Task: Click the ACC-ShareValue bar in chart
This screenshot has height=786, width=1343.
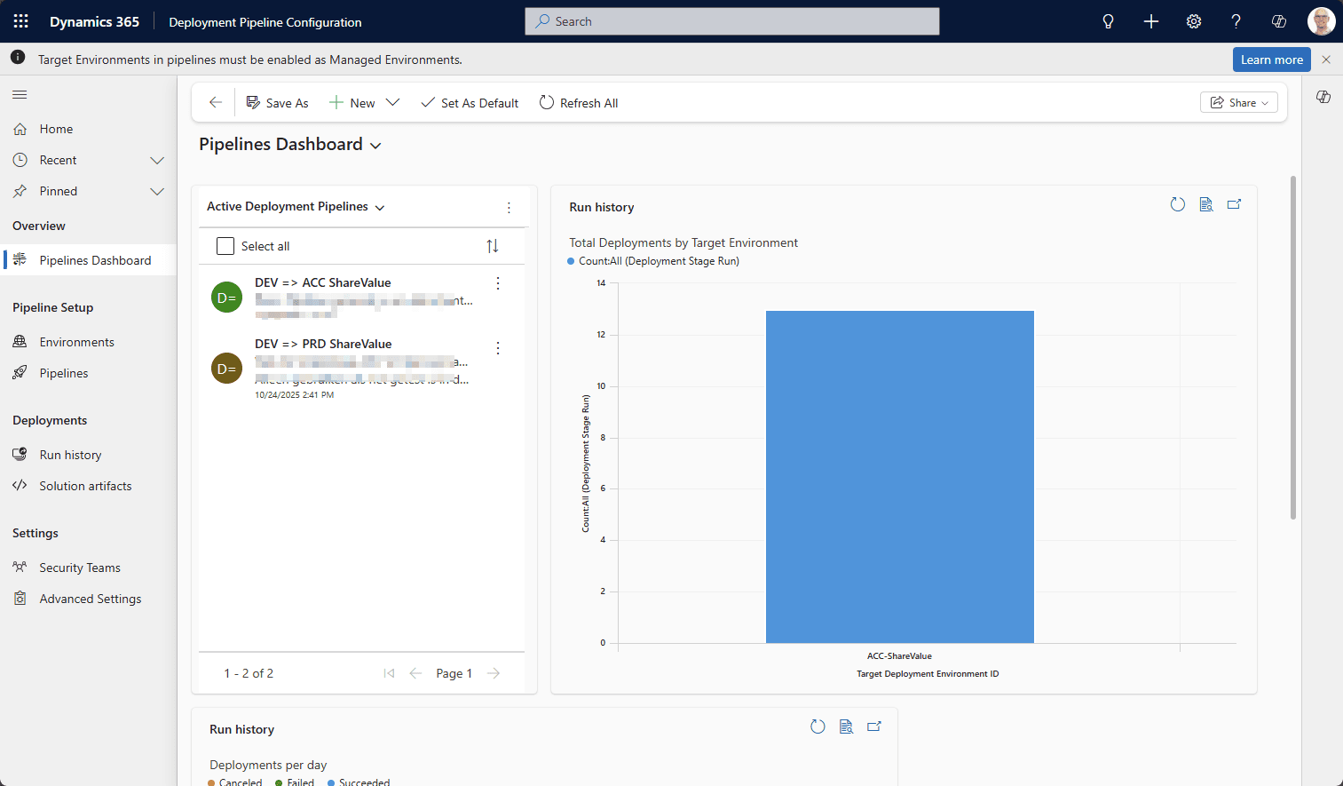Action: coord(900,476)
